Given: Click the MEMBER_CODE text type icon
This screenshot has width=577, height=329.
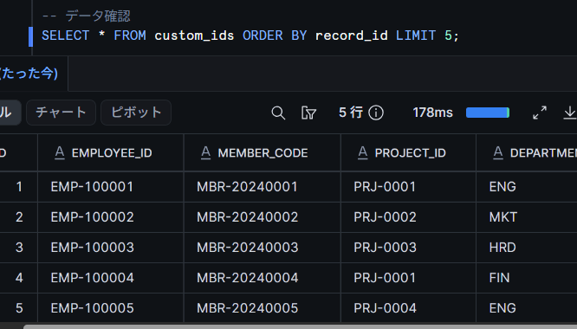Looking at the screenshot, I should 205,152.
